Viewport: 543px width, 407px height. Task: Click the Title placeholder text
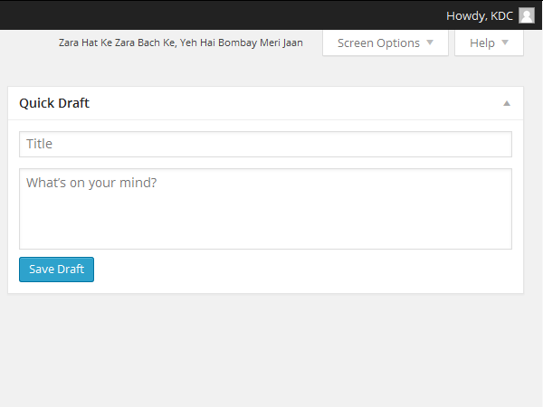(x=40, y=144)
